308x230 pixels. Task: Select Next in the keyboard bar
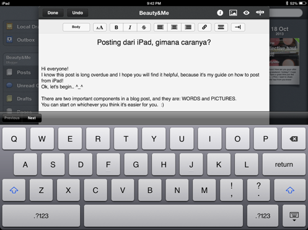pyautogui.click(x=32, y=118)
